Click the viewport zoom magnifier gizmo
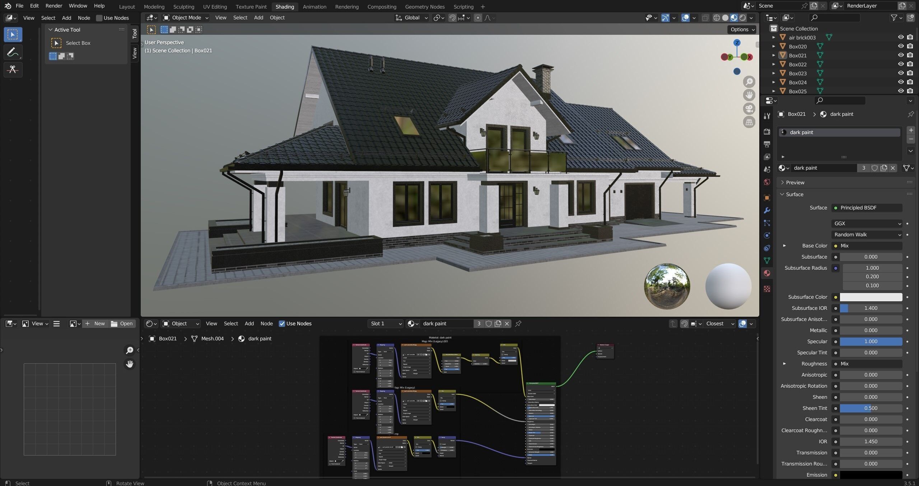The height and width of the screenshot is (486, 919). [x=749, y=81]
